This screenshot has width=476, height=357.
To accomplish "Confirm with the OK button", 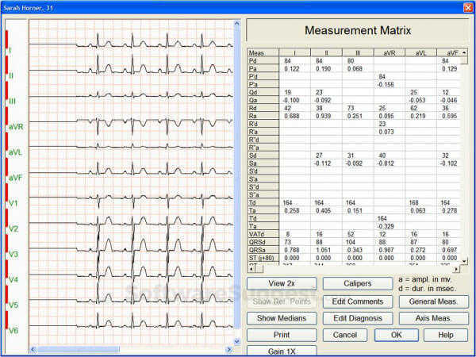I will 397,335.
